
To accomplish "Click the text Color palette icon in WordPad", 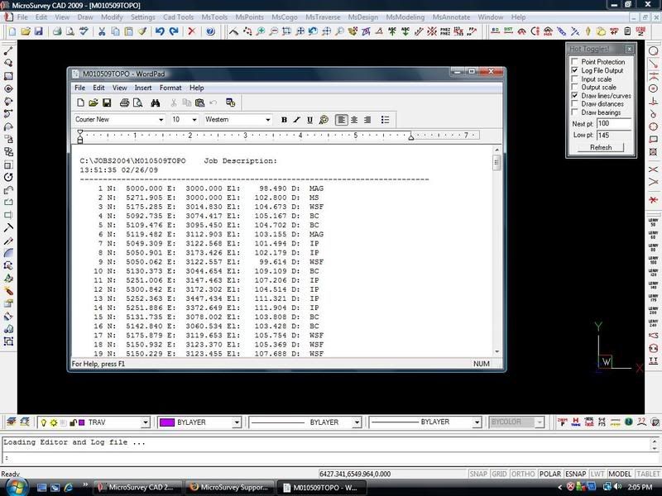I will (324, 120).
